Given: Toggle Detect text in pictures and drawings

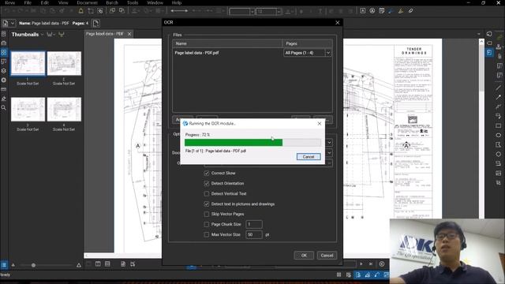Looking at the screenshot, I should tap(207, 204).
